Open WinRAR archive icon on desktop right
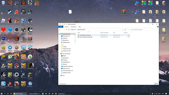169x95 pixels. tap(124, 12)
